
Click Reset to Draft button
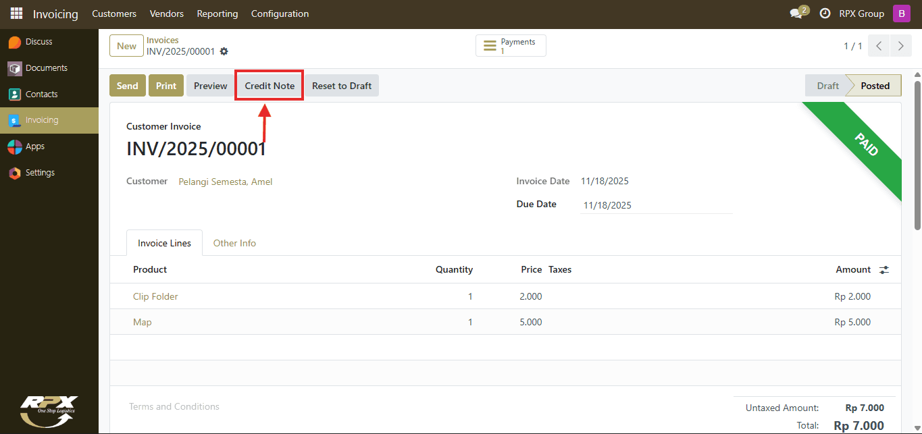pos(342,86)
